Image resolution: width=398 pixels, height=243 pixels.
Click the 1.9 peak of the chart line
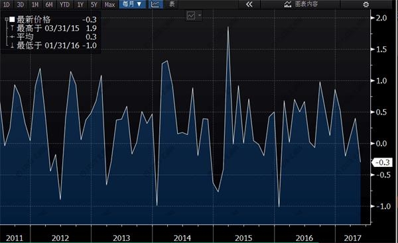pos(228,27)
